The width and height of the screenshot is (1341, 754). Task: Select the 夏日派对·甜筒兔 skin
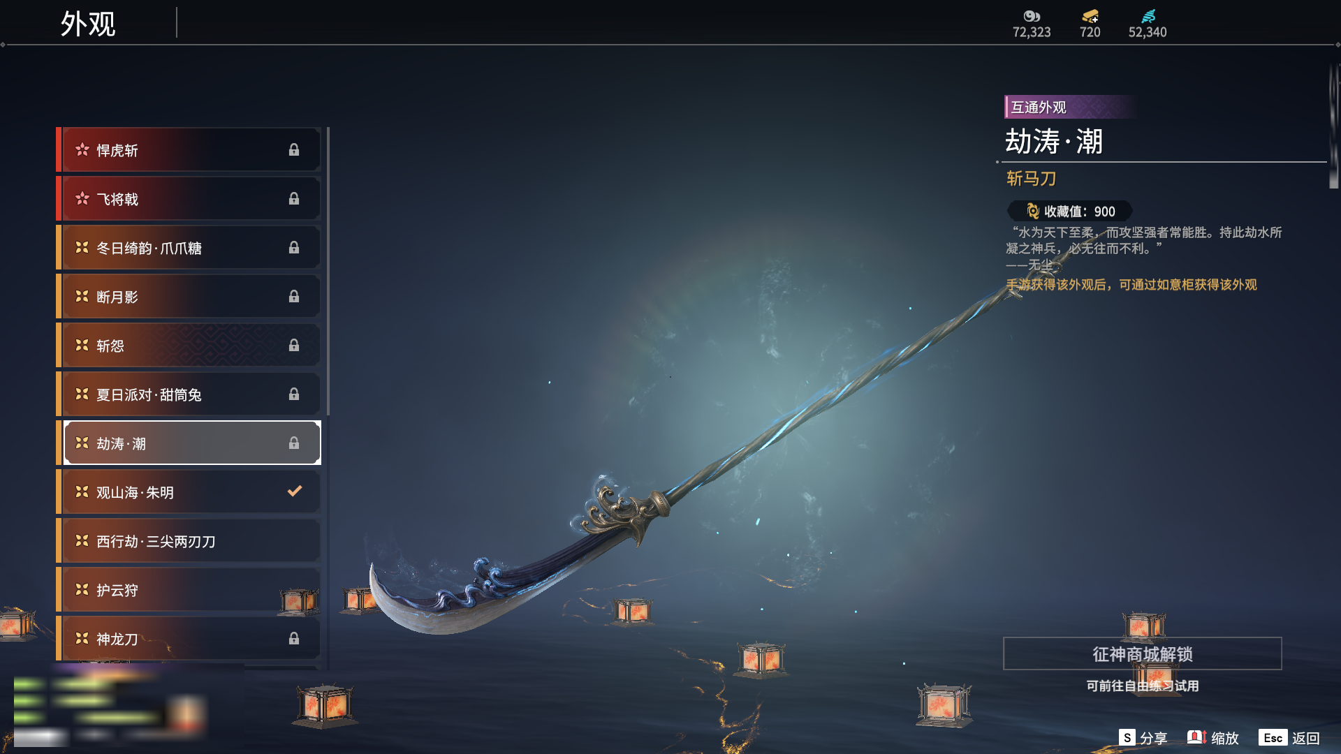(x=189, y=394)
